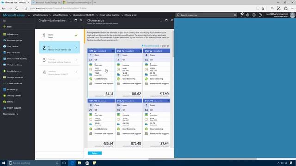This screenshot has height=166, width=296.
Task: Open Load balancers in sidebar
Action: click(x=14, y=71)
